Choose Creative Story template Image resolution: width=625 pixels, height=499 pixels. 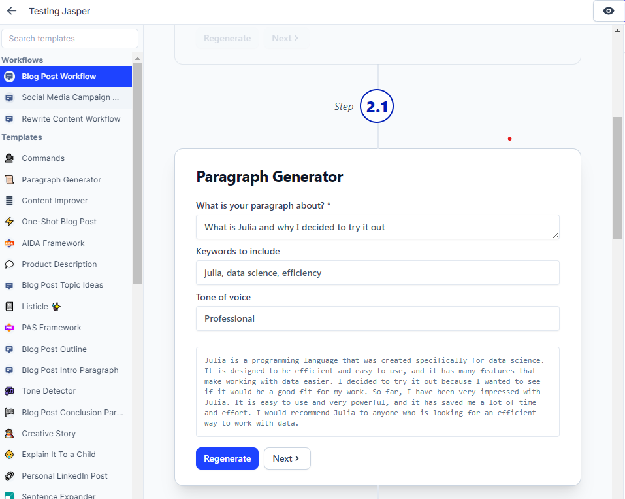(x=66, y=434)
